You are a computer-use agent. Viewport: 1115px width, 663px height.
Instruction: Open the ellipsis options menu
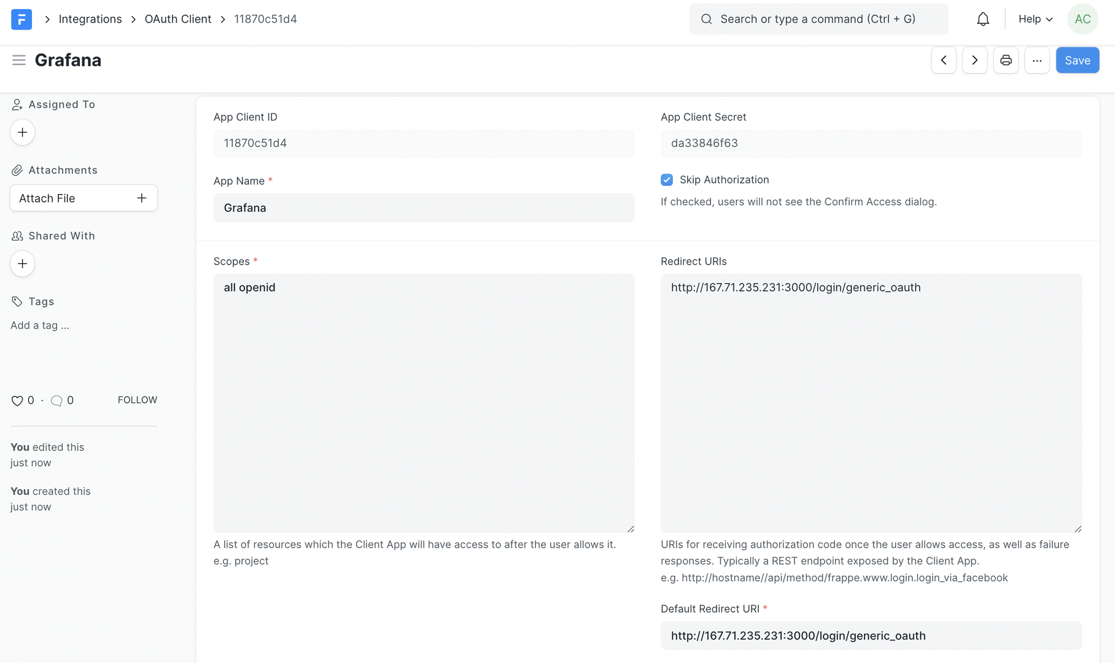tap(1037, 60)
